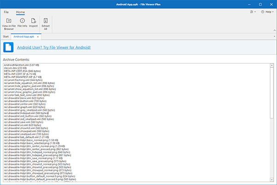The height and width of the screenshot is (185, 277).
Task: Select btn_center_normal.png entry
Action: click(x=35, y=147)
